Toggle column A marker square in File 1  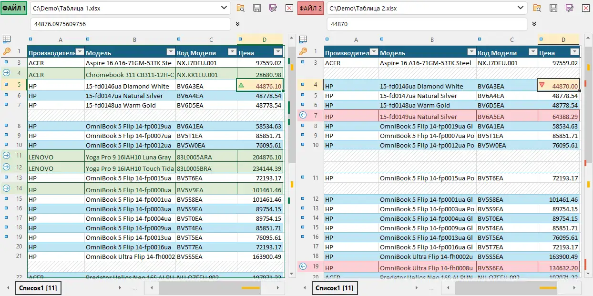click(30, 39)
